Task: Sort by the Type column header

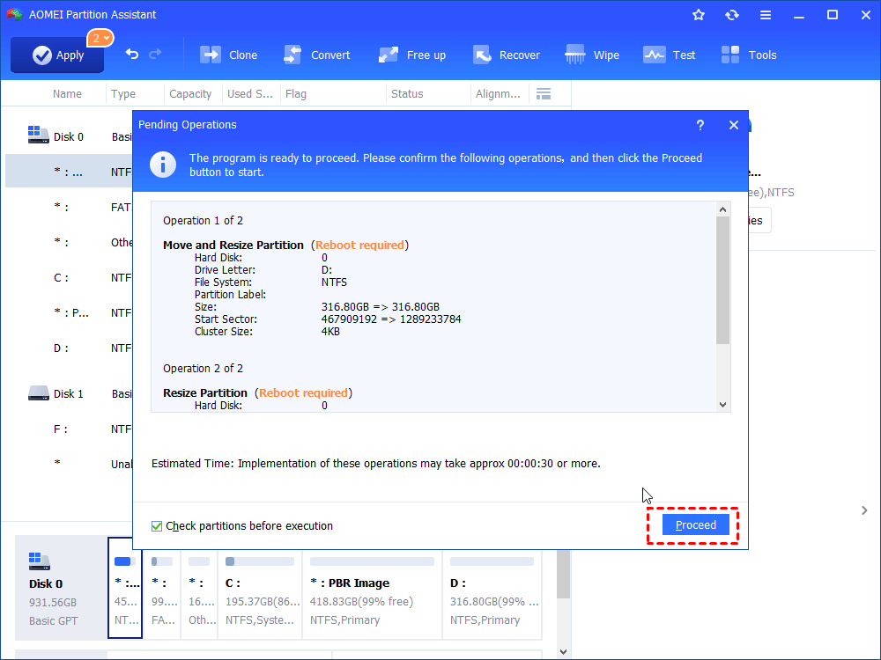Action: pos(123,94)
